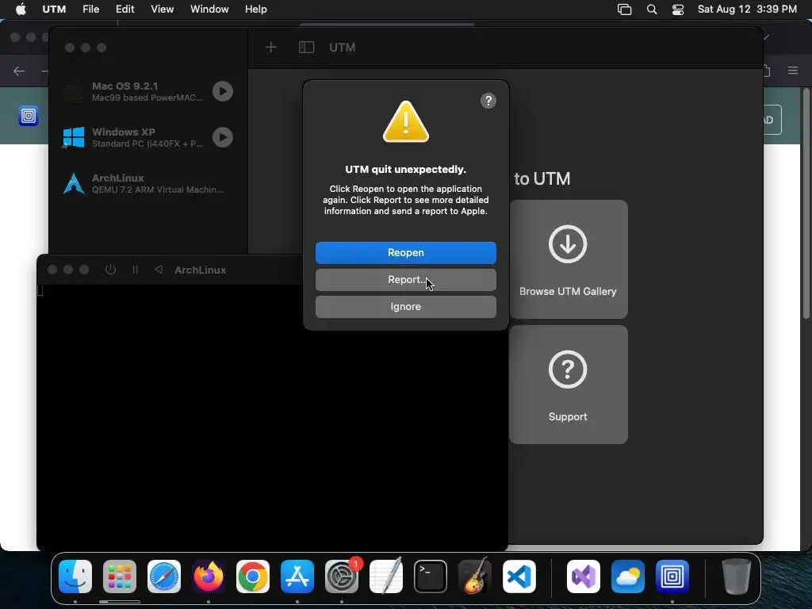The image size is (812, 609).
Task: Open Visual Studio from the Dock
Action: coord(584,576)
